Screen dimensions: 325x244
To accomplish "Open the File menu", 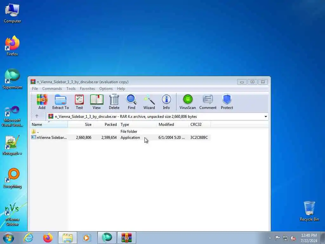I will 35,89.
